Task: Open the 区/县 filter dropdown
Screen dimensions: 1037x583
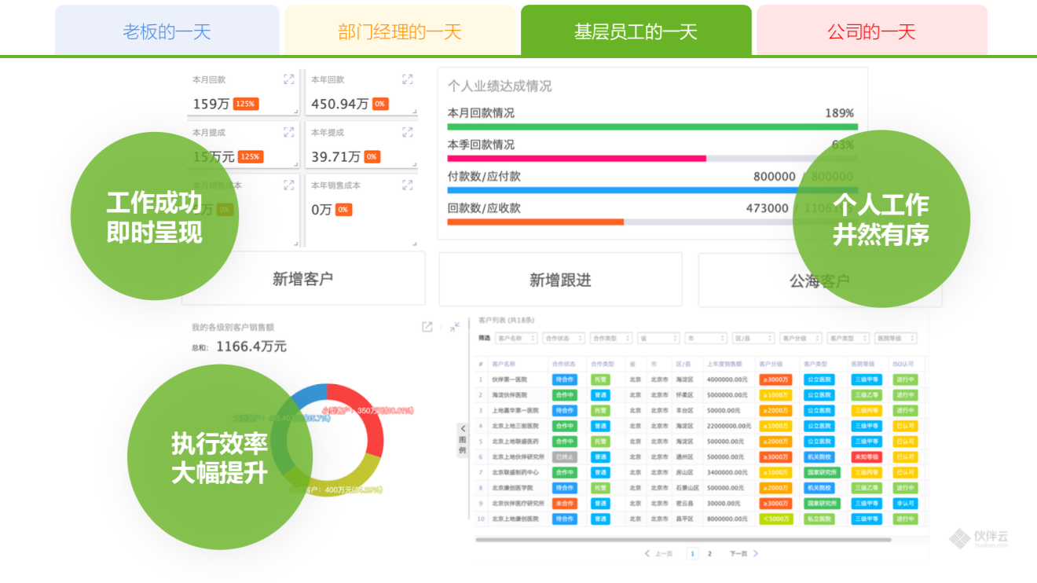Action: [x=753, y=339]
